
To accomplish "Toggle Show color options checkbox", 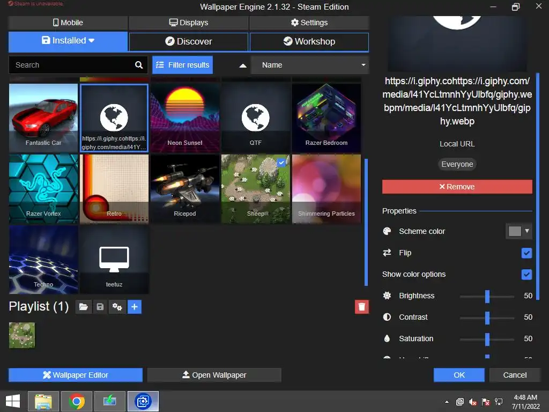I will (526, 274).
